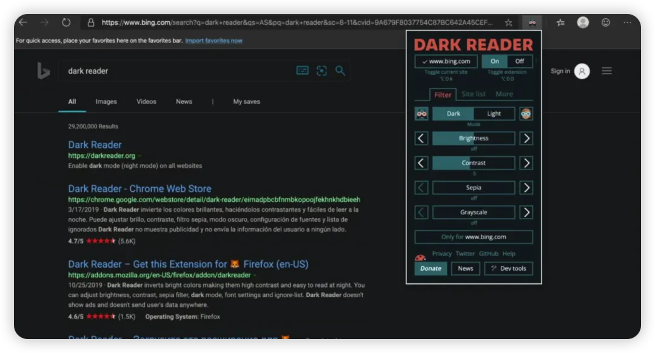The height and width of the screenshot is (353, 655).
Task: Select the News search tab
Action: 184,101
